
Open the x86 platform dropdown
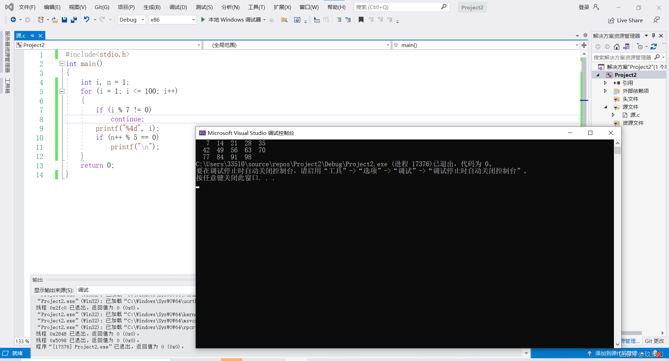[x=173, y=20]
